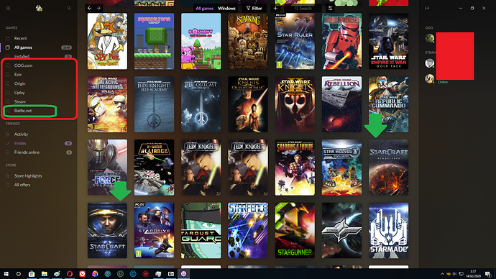Open the X-Wing Alliance game cover

click(154, 168)
